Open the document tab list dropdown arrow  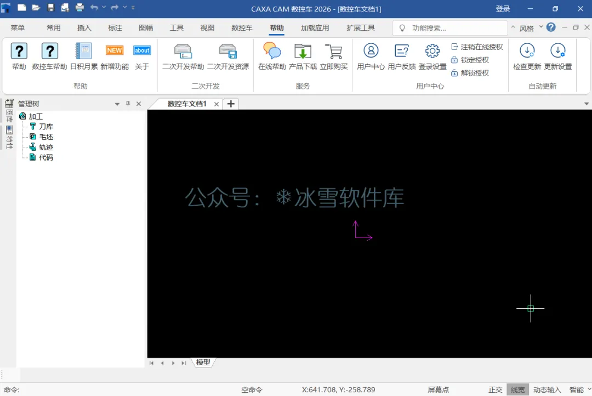(x=587, y=104)
